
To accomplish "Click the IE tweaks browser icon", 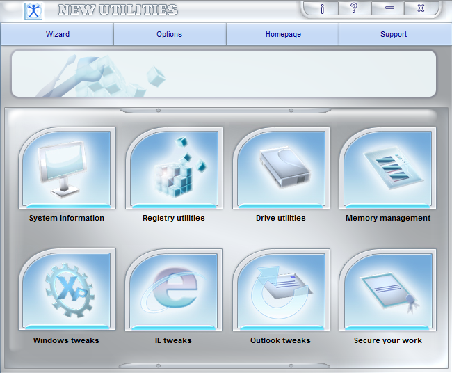I will 174,290.
